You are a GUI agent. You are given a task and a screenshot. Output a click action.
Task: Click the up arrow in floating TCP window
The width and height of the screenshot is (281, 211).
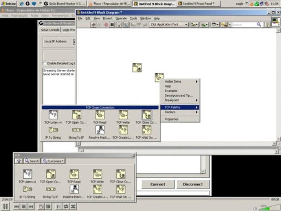[x=19, y=161]
